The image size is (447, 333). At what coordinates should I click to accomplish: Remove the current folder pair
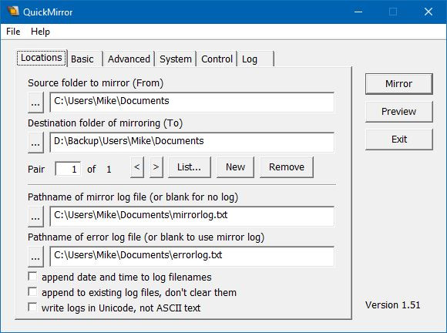(x=287, y=167)
